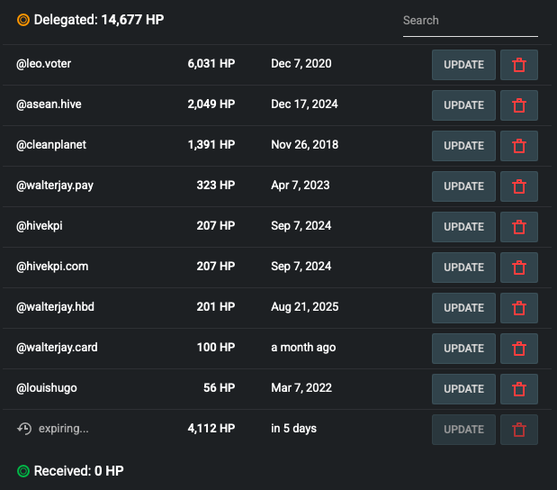Click the green Received circle icon

pos(23,471)
